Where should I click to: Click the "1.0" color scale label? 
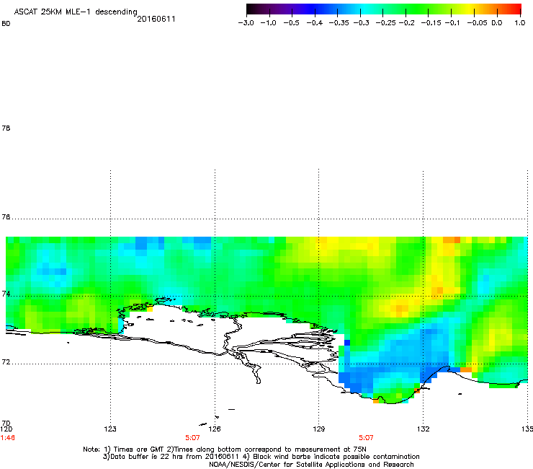pos(520,23)
